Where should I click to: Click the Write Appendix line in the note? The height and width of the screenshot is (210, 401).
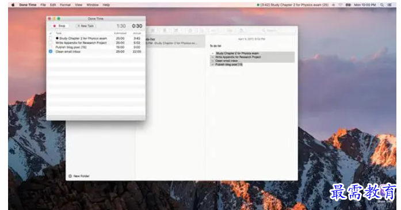[238, 57]
